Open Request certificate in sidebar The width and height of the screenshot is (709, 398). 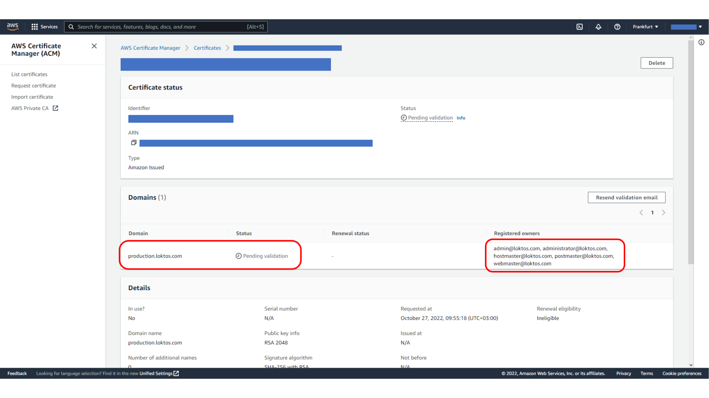coord(34,86)
